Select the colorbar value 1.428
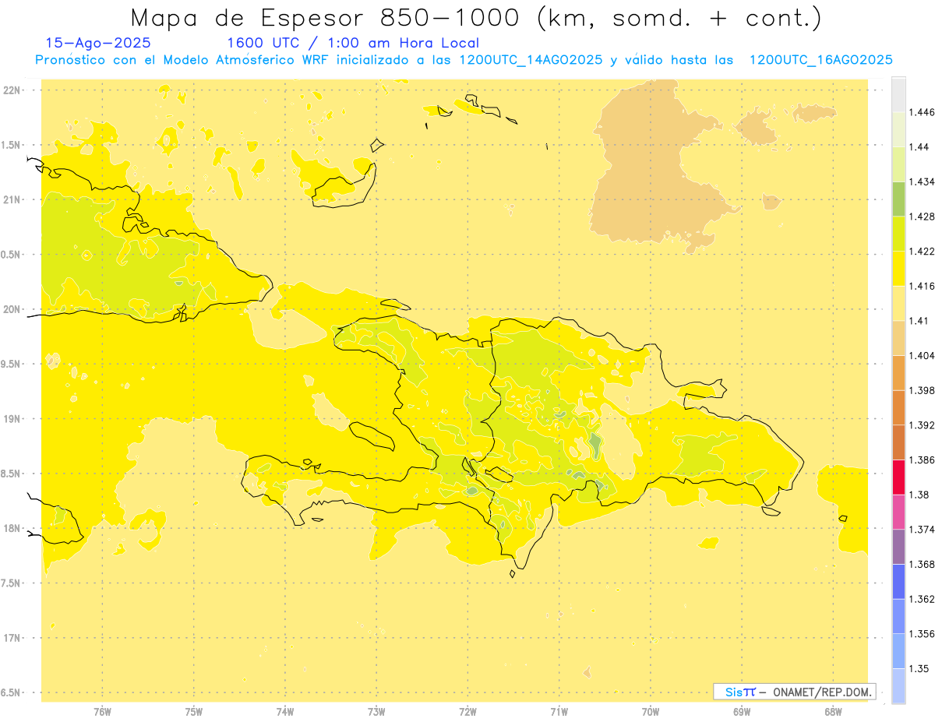935x722 pixels. coord(921,217)
